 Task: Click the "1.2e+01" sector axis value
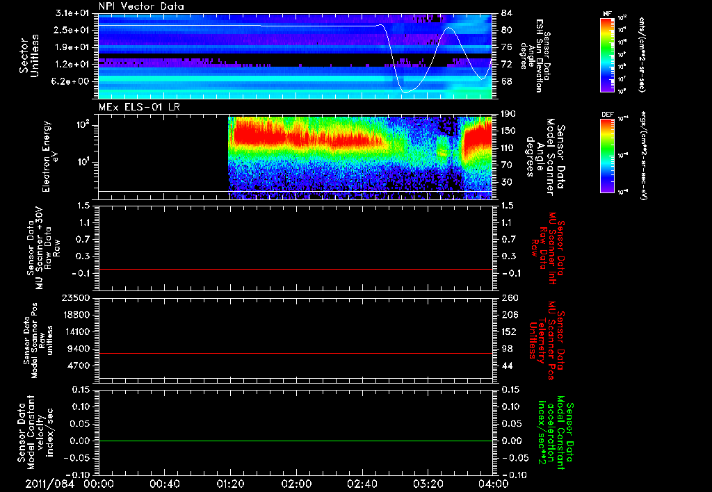pyautogui.click(x=72, y=65)
